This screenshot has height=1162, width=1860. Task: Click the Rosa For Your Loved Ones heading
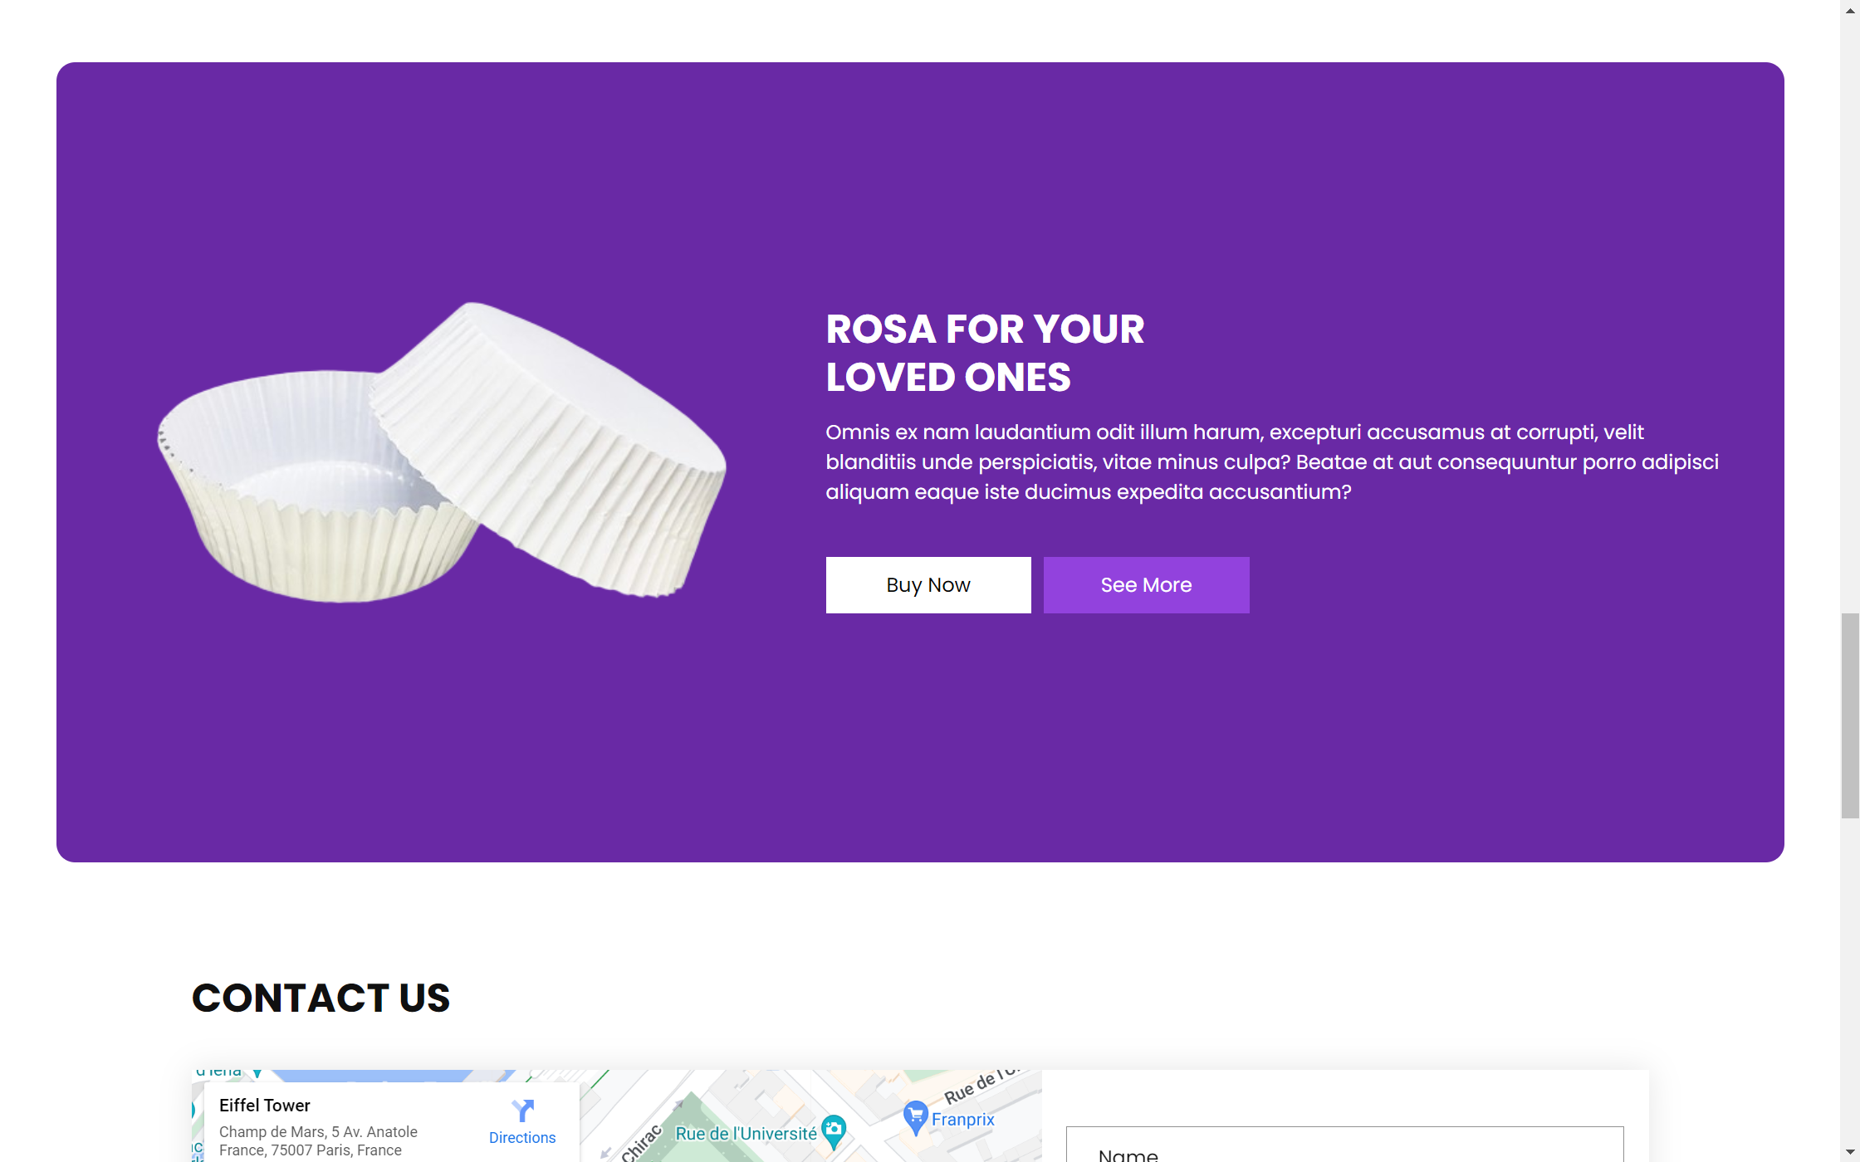pyautogui.click(x=985, y=353)
